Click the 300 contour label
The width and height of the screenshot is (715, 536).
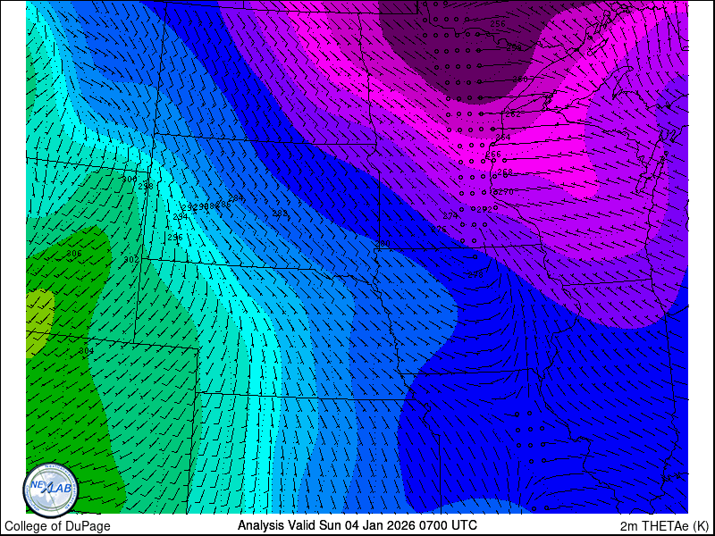129,180
